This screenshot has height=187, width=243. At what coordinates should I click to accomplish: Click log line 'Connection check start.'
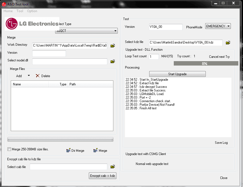(x=148, y=101)
